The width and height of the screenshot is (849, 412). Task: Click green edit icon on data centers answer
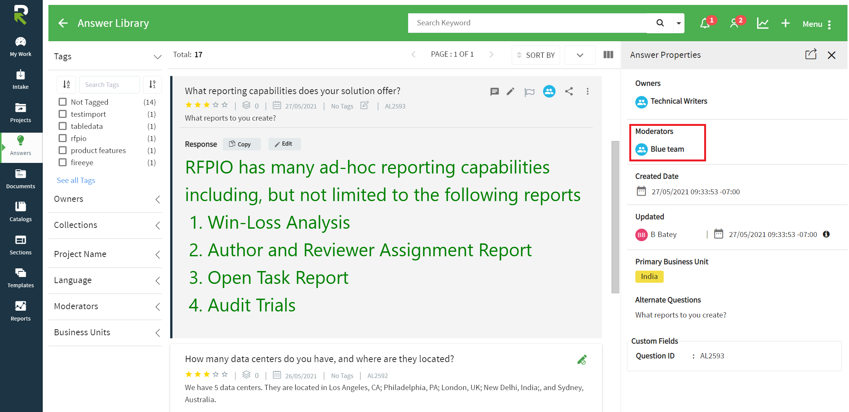pos(582,359)
